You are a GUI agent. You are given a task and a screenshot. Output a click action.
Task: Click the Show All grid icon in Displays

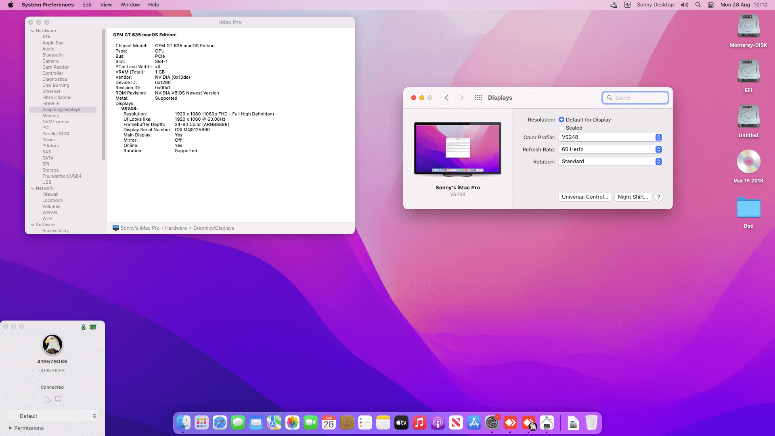tap(478, 98)
